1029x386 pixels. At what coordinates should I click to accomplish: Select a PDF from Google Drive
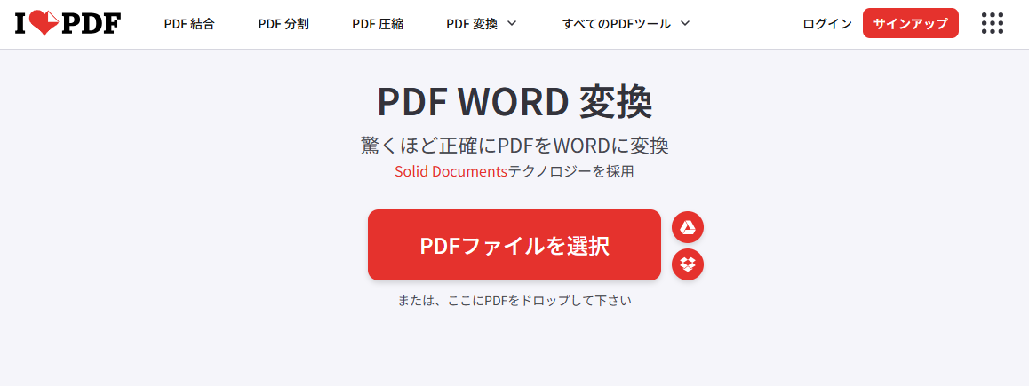point(687,227)
